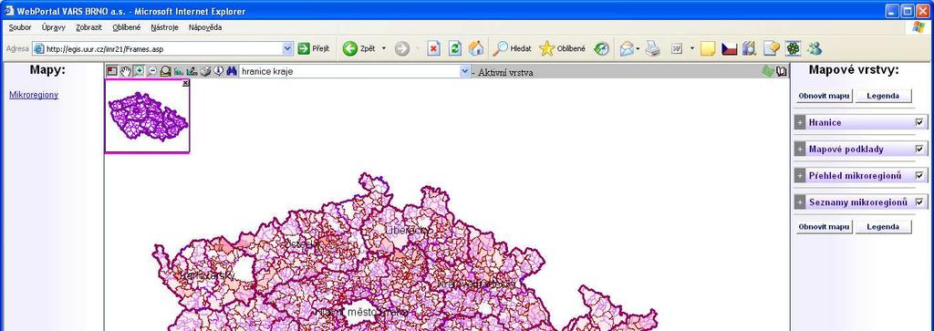This screenshot has width=934, height=331.
Task: Uncheck the Seznamy mikroregionů checkbox
Action: [x=919, y=202]
